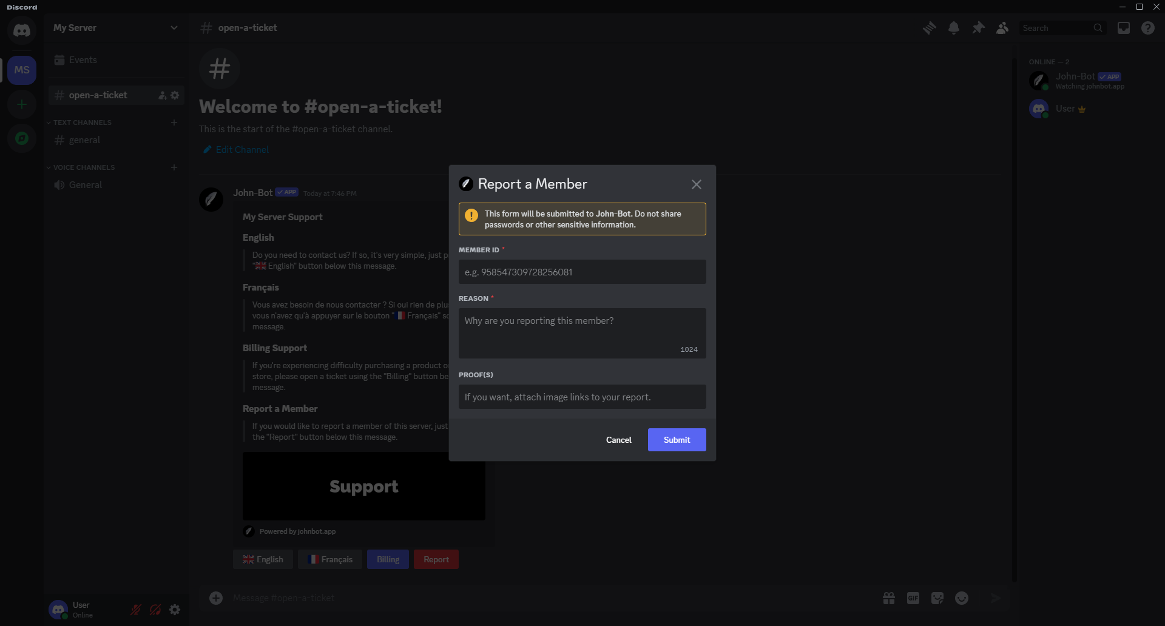
Task: Open the Events item in sidebar
Action: point(83,60)
